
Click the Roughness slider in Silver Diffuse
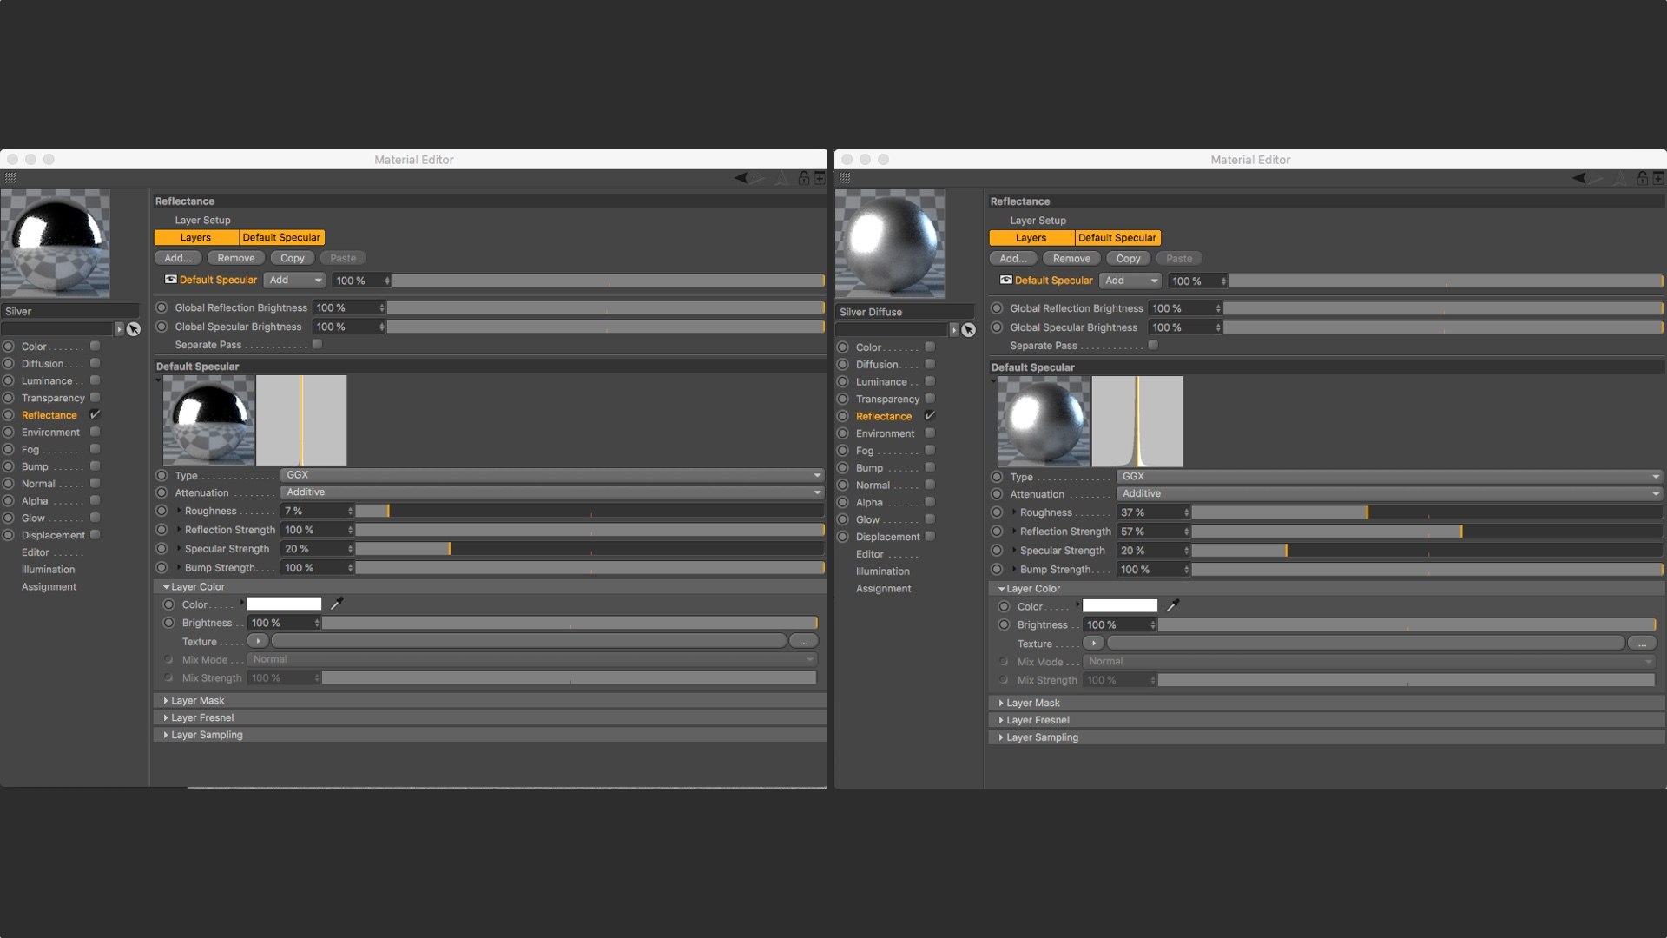(x=1427, y=512)
